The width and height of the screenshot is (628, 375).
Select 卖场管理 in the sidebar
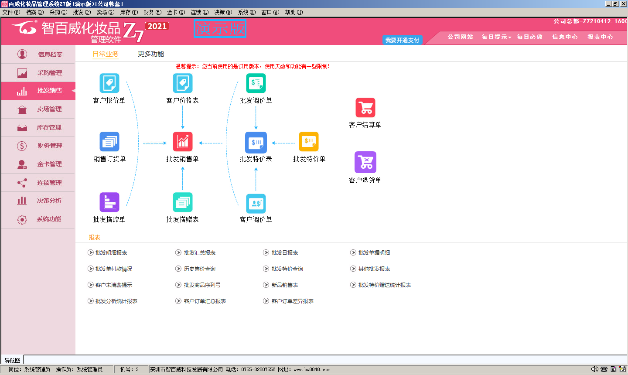click(38, 109)
